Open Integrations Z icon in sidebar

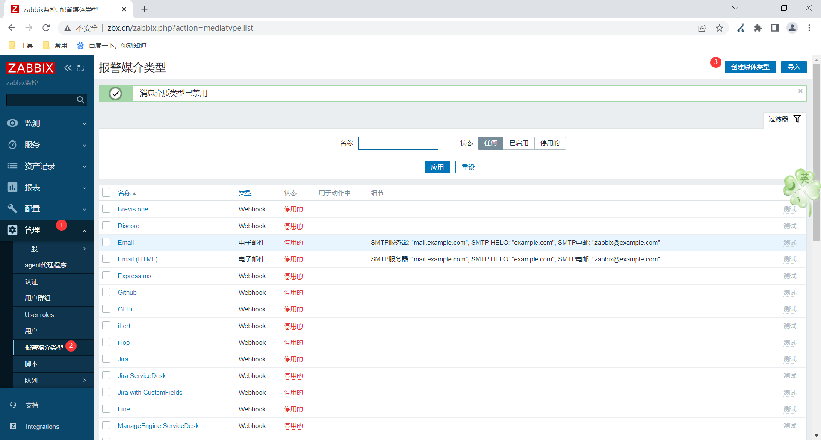[13, 426]
